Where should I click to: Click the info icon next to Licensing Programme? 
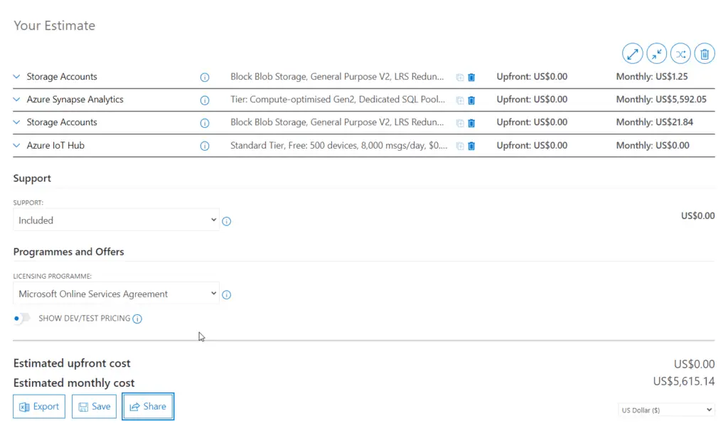pos(226,294)
